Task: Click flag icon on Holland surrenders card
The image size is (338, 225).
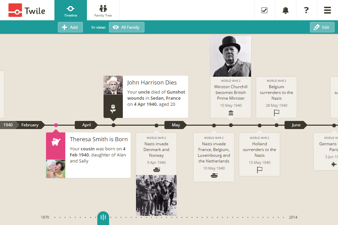Action: click(260, 170)
